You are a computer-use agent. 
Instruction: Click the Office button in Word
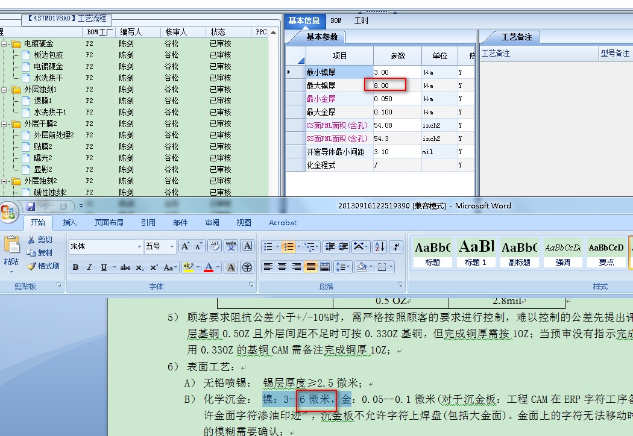coord(8,213)
